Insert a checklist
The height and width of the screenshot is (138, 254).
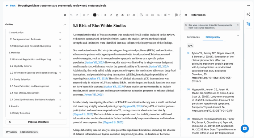(x=141, y=15)
